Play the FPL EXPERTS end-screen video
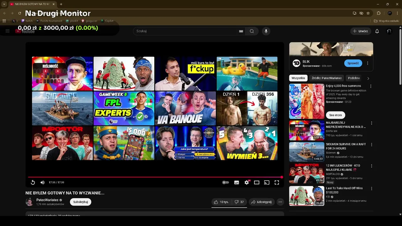This screenshot has width=402, height=226. pos(124,108)
